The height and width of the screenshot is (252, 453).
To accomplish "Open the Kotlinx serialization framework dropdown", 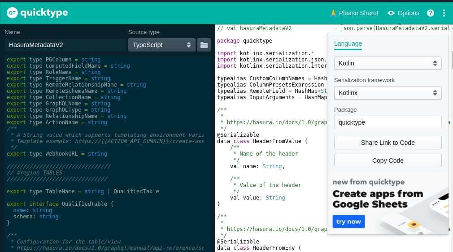I will click(x=388, y=93).
